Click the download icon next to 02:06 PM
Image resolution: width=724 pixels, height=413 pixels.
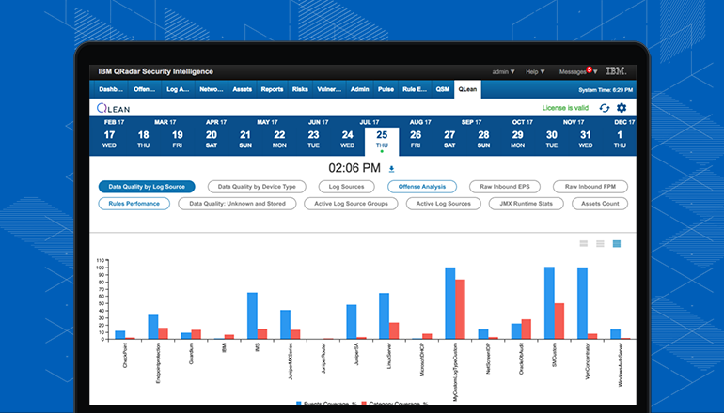tap(391, 169)
